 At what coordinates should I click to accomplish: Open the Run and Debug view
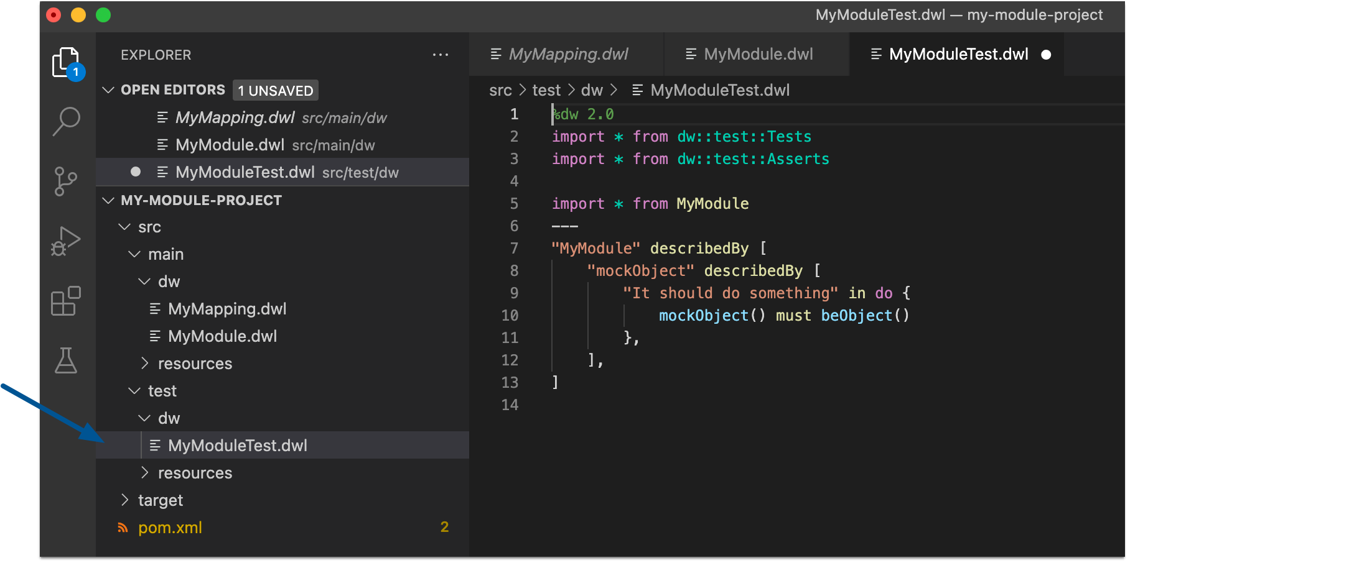coord(67,240)
